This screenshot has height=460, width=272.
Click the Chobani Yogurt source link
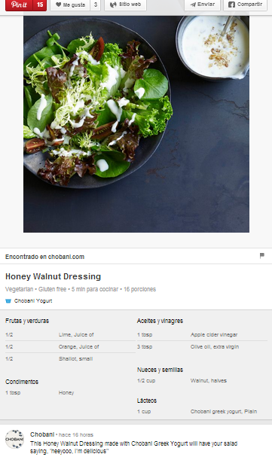click(33, 300)
